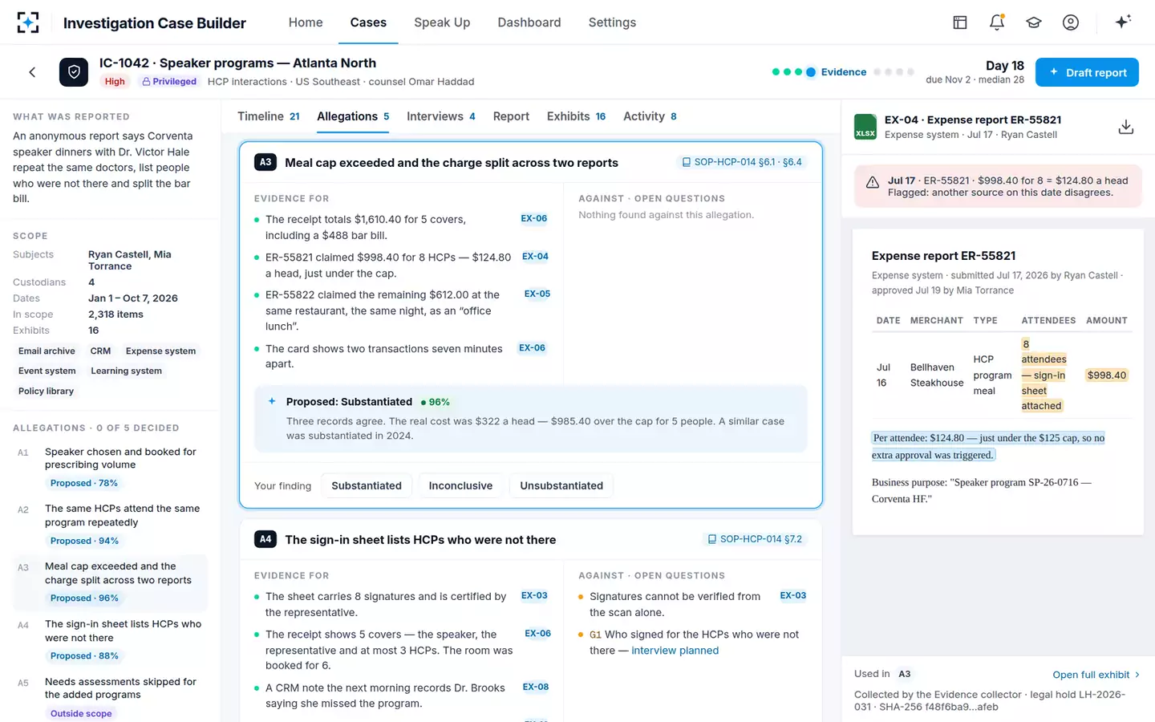Open the Interviews tab
The image size is (1155, 722).
click(x=441, y=116)
